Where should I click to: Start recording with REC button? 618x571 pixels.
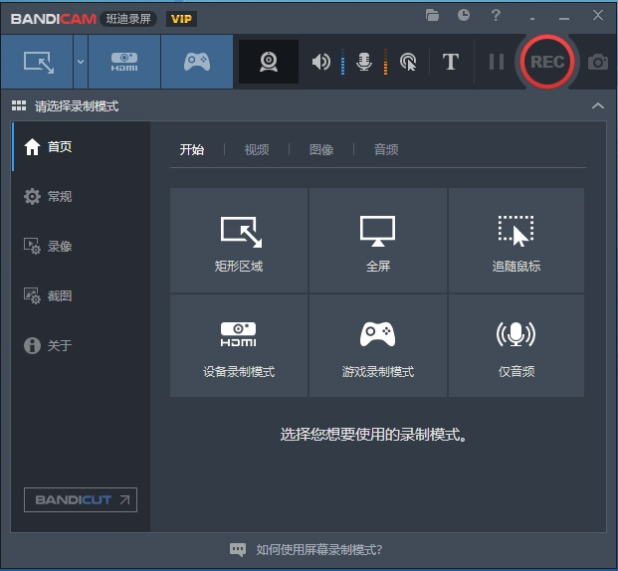point(547,62)
